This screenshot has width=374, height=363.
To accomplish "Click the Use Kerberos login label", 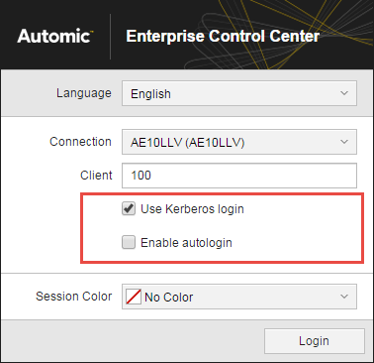I will pyautogui.click(x=192, y=209).
